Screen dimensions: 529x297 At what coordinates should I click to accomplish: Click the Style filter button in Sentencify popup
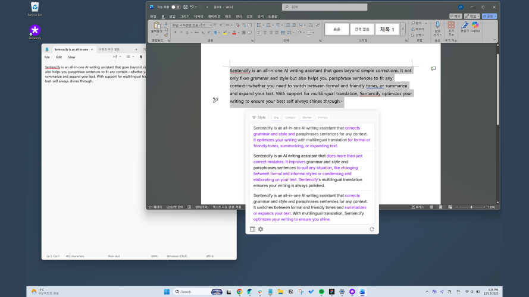(259, 118)
